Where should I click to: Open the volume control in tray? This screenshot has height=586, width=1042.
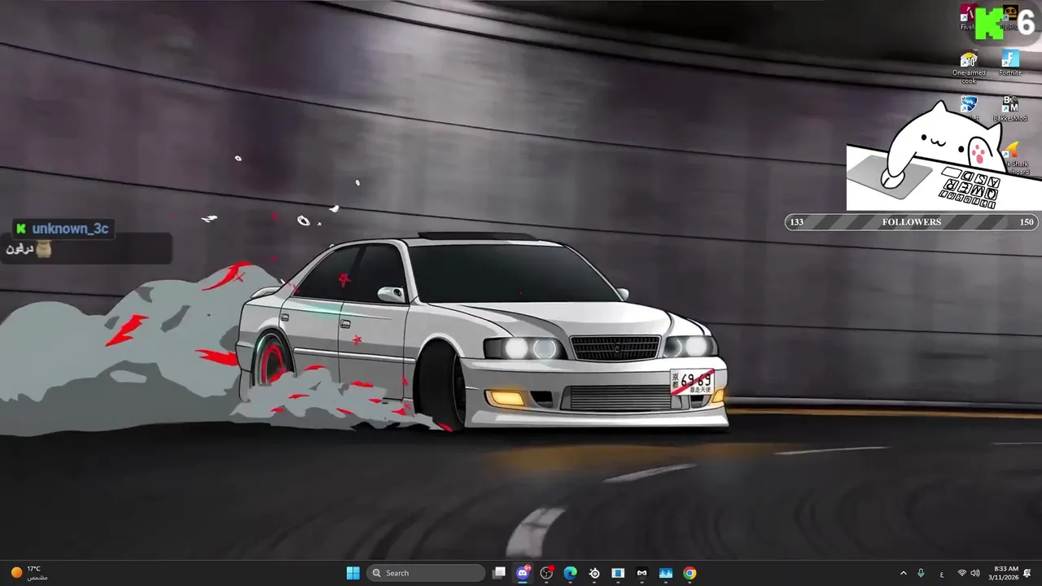[975, 573]
